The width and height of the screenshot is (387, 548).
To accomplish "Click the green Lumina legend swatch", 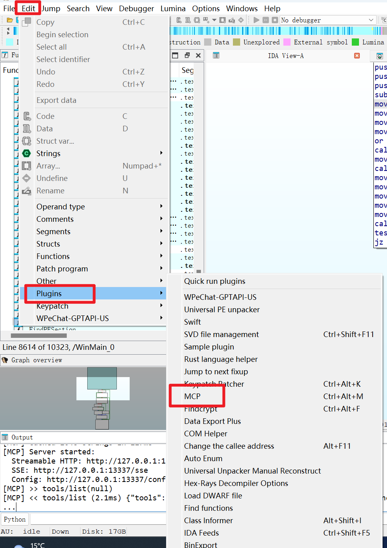I will pos(355,42).
